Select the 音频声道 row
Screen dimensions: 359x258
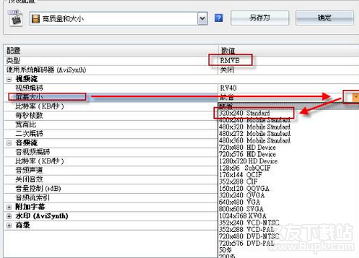tap(111, 170)
